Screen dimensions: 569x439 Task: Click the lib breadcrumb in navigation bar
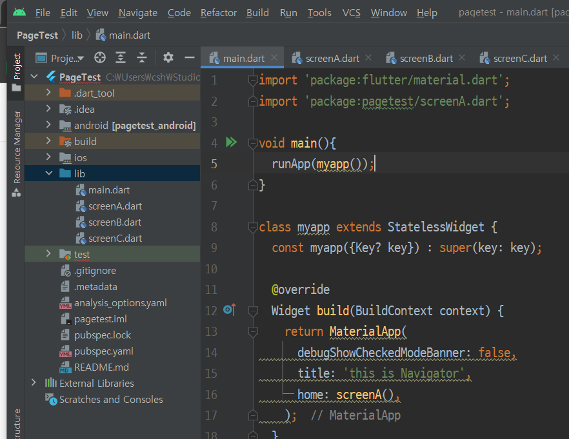(77, 35)
